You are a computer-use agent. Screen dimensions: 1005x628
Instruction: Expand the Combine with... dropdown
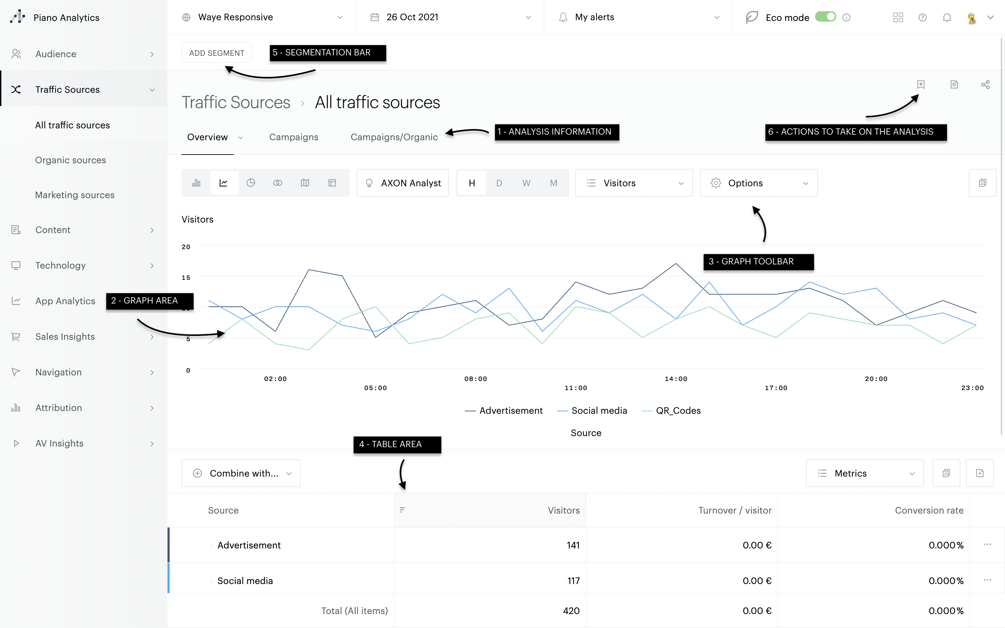tap(241, 473)
